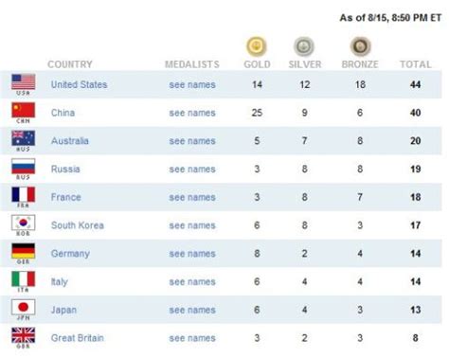Select the Australia flag icon
Viewport: 449px width, 358px height.
click(24, 138)
